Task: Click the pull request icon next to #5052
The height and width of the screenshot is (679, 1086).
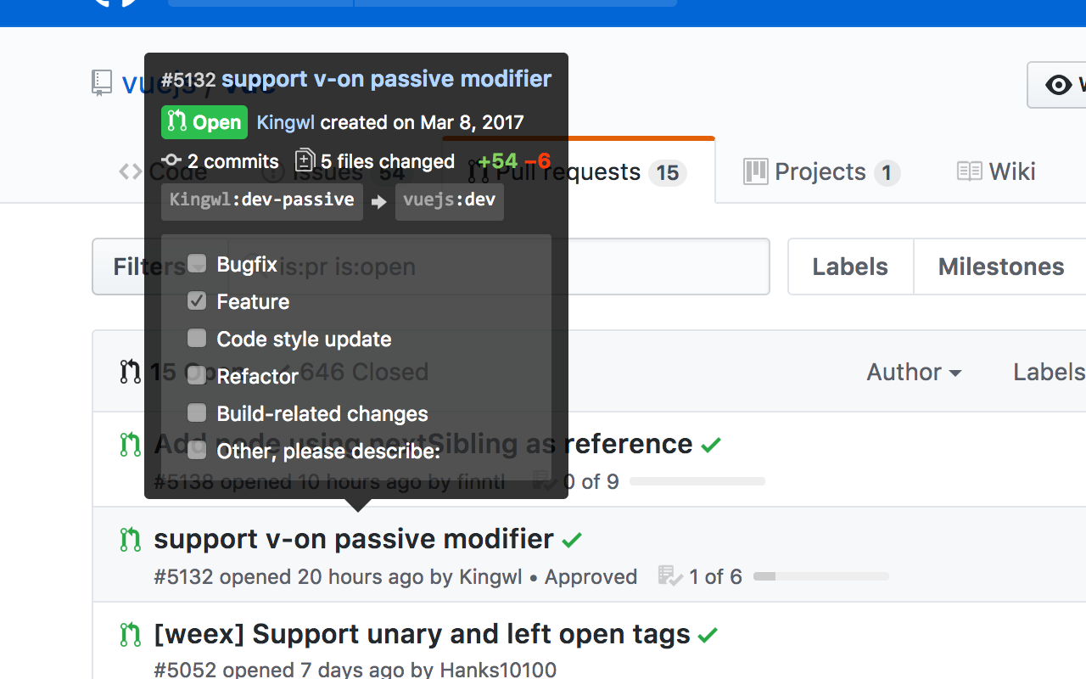Action: 130,634
